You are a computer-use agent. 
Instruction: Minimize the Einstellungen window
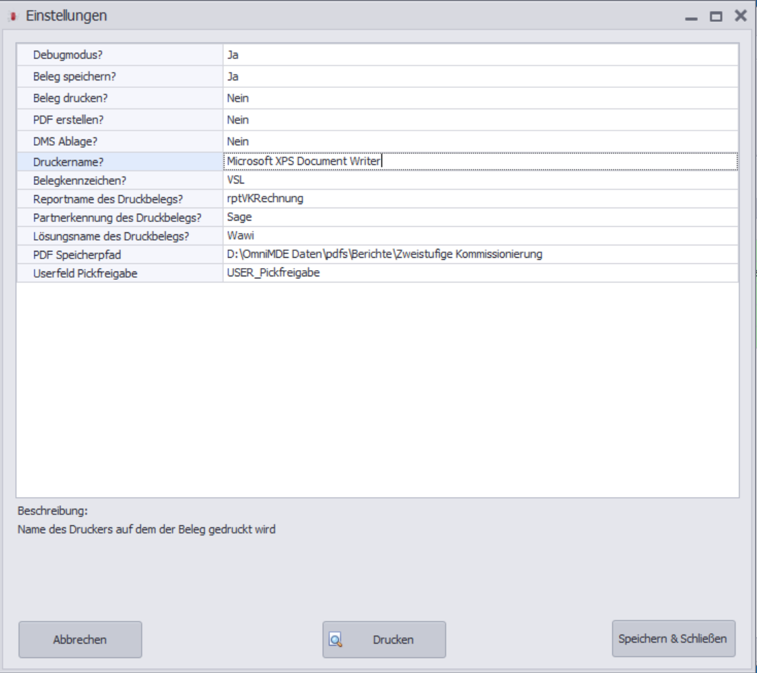coord(691,17)
